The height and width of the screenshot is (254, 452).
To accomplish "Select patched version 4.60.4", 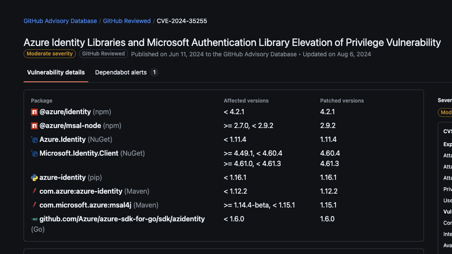I will tap(330, 153).
